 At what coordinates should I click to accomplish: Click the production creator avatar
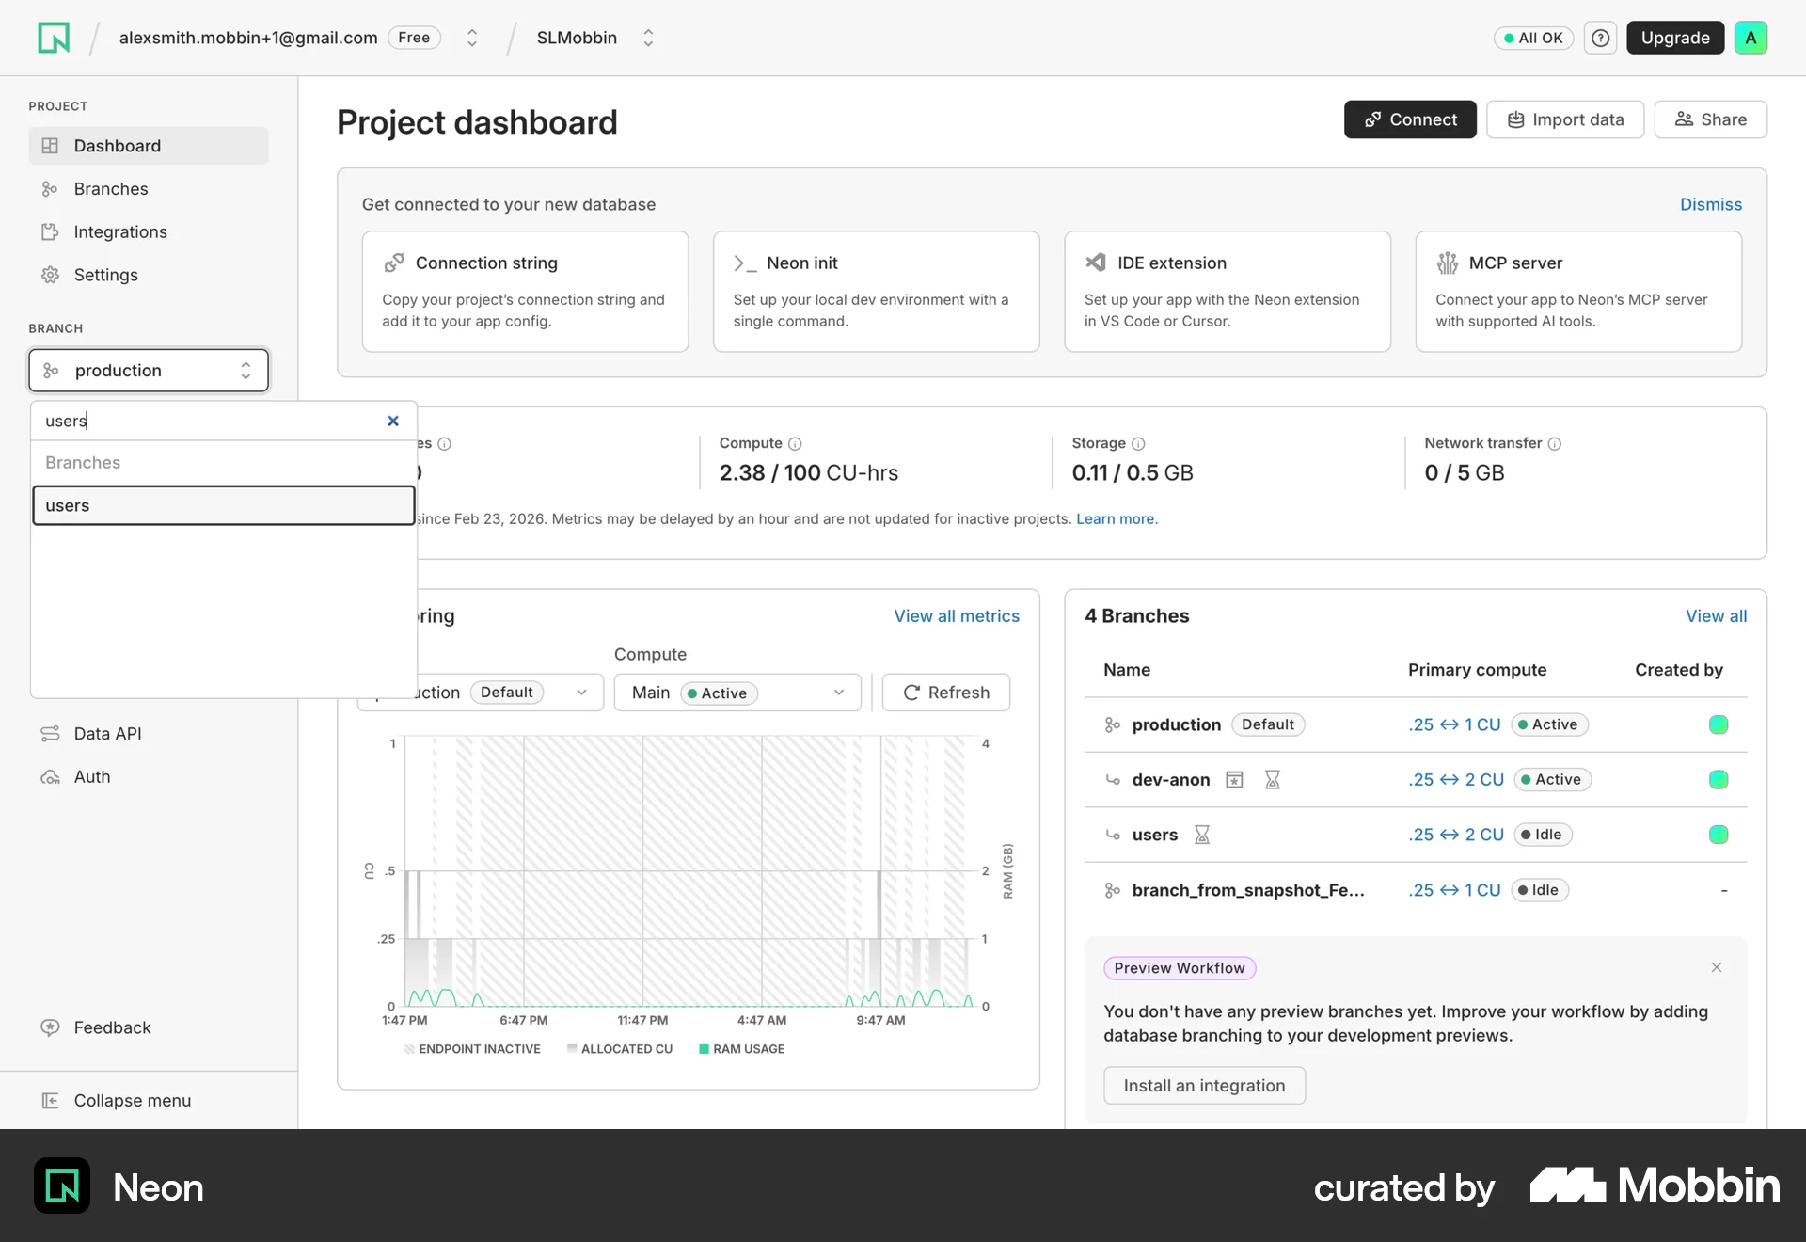(x=1719, y=724)
